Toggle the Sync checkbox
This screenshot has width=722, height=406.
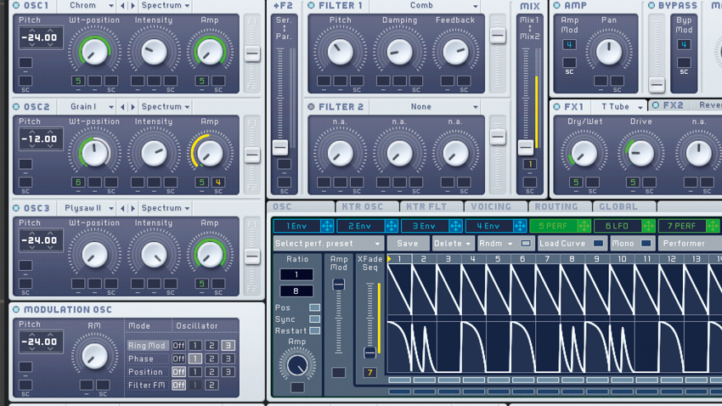pos(315,319)
